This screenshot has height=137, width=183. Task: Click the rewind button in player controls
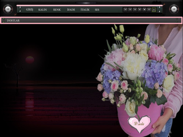pyautogui.click(x=130, y=9)
